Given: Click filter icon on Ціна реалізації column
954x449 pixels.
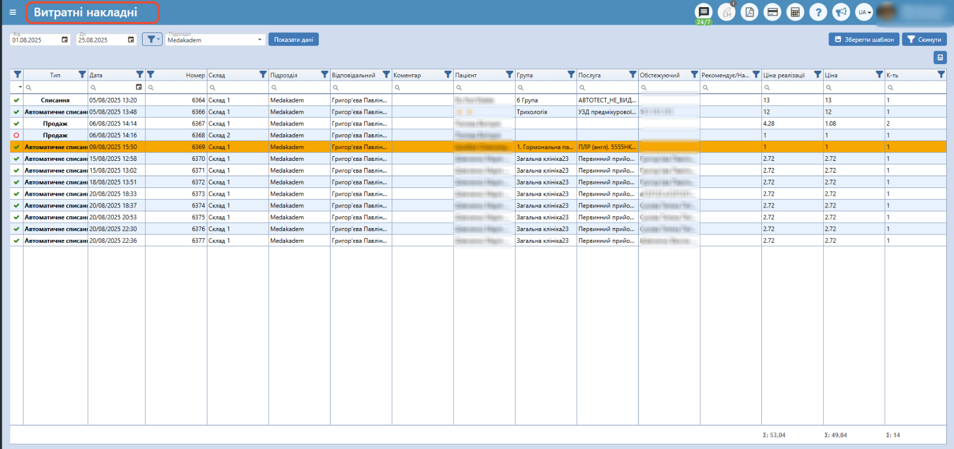Looking at the screenshot, I should [x=817, y=75].
